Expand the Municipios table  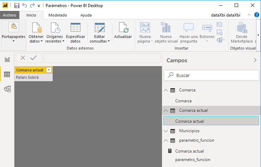pos(166,131)
